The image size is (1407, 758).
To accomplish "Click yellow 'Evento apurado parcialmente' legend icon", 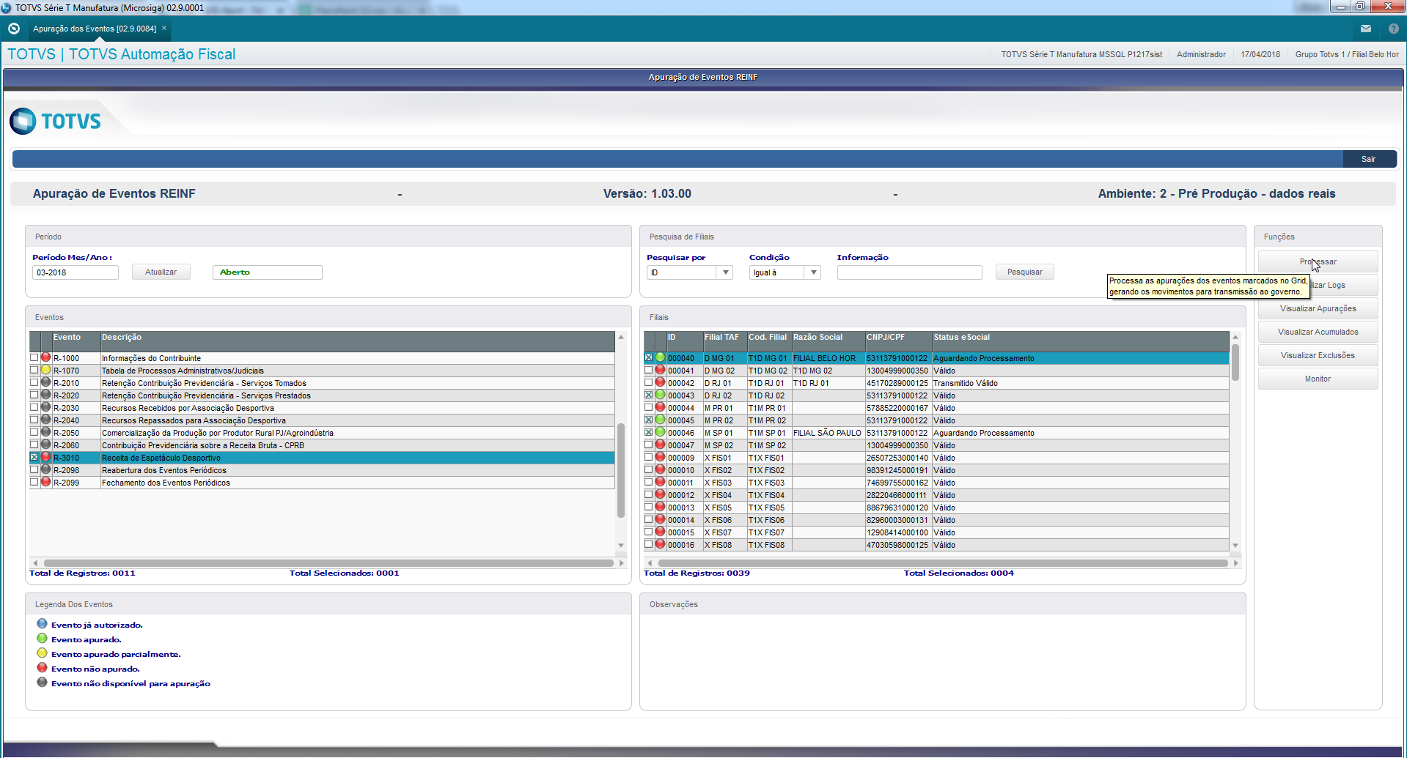I will tap(42, 653).
